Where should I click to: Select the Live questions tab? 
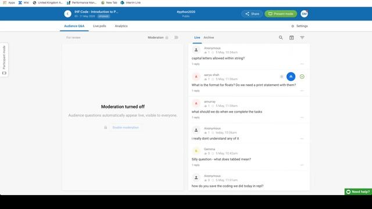click(197, 37)
